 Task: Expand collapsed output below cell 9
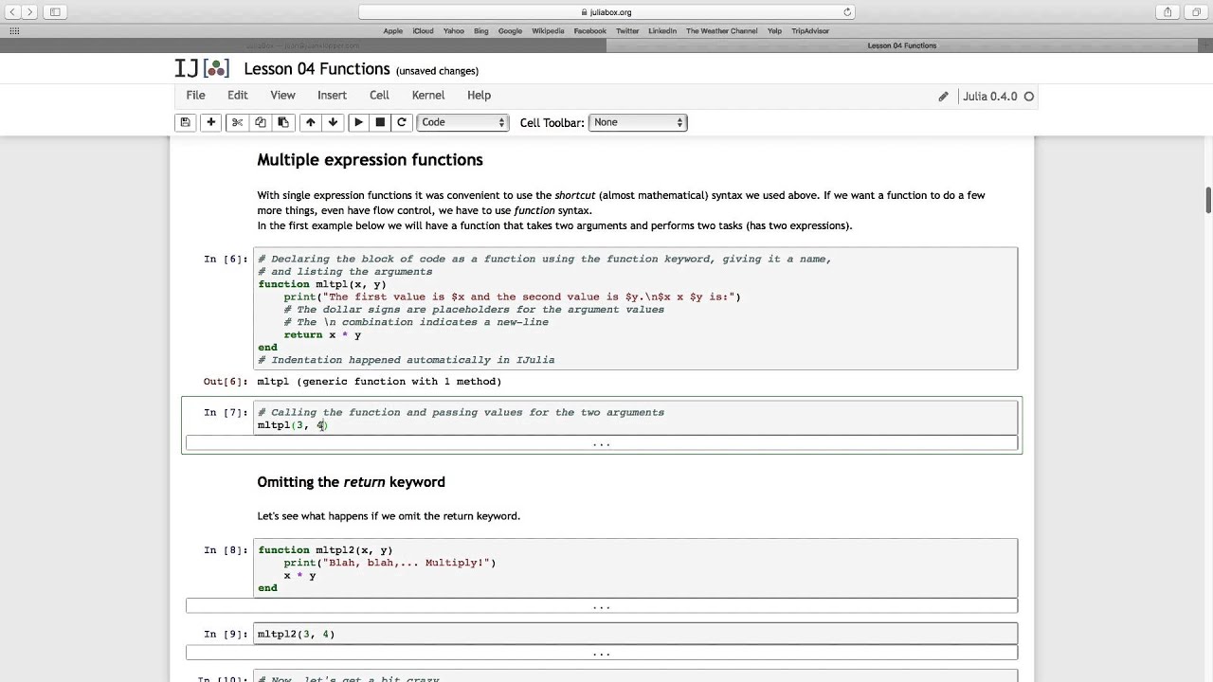(602, 653)
